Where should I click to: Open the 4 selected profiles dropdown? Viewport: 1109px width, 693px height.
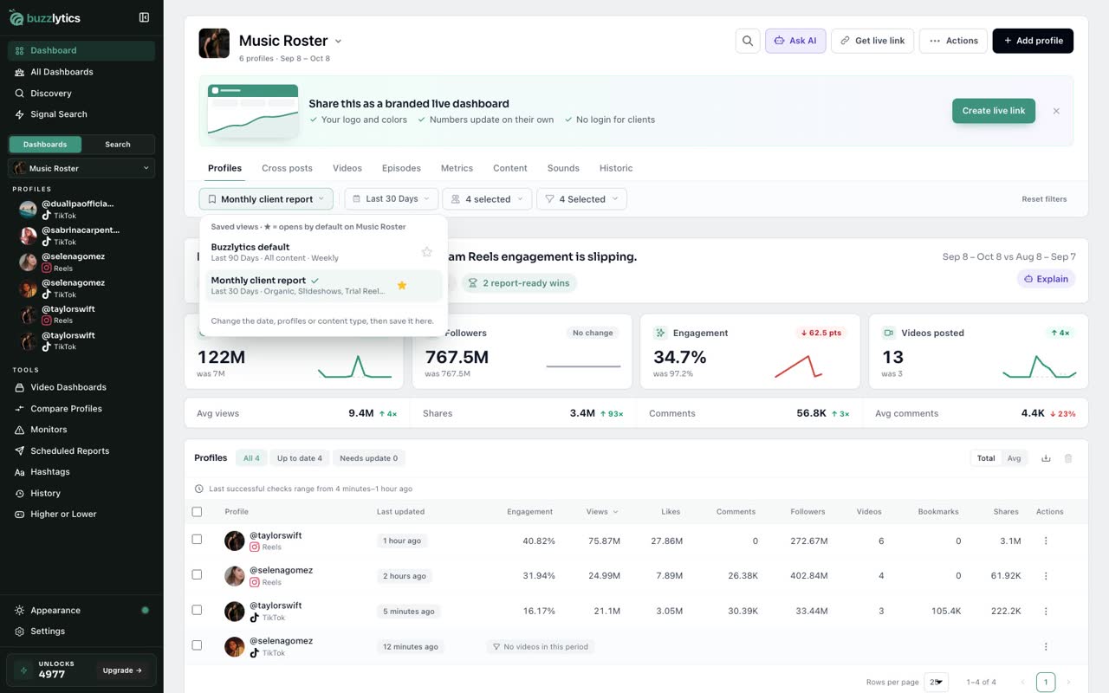[x=487, y=199]
